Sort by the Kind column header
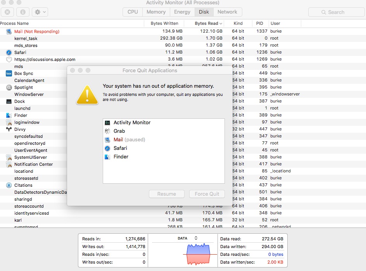The image size is (366, 271). tap(238, 23)
